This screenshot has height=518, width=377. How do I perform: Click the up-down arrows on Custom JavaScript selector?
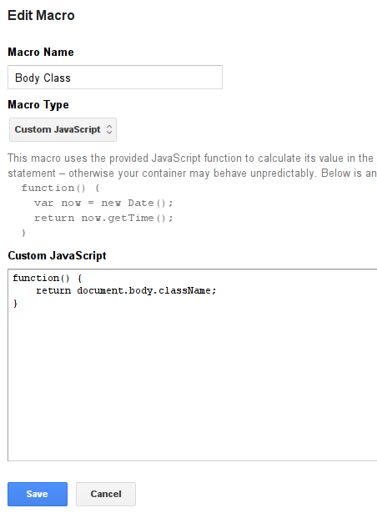pyautogui.click(x=109, y=129)
